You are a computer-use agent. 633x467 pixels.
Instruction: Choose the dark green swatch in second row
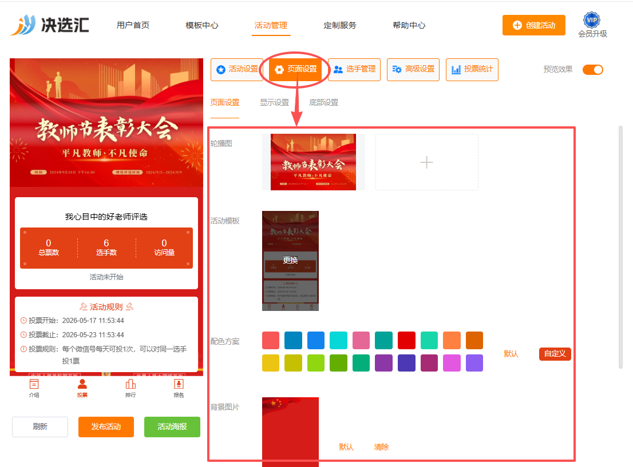coord(338,363)
